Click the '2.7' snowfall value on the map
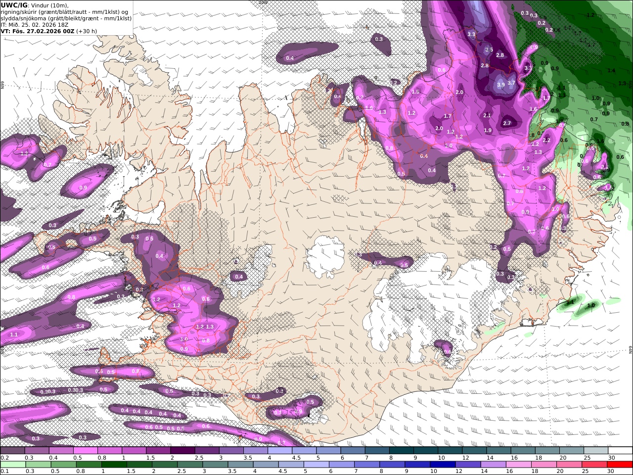The height and width of the screenshot is (475, 633). pos(507,123)
